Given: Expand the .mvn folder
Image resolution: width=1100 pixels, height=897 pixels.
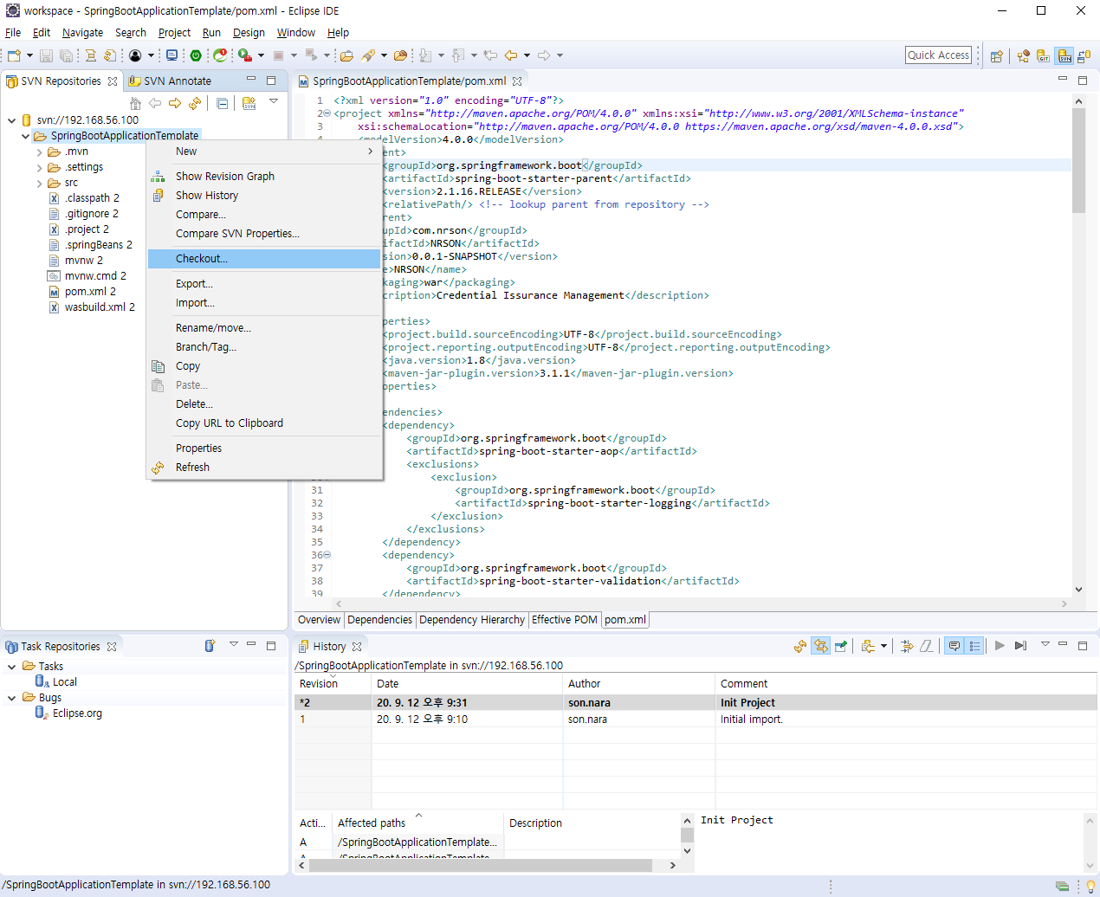Looking at the screenshot, I should click(40, 152).
